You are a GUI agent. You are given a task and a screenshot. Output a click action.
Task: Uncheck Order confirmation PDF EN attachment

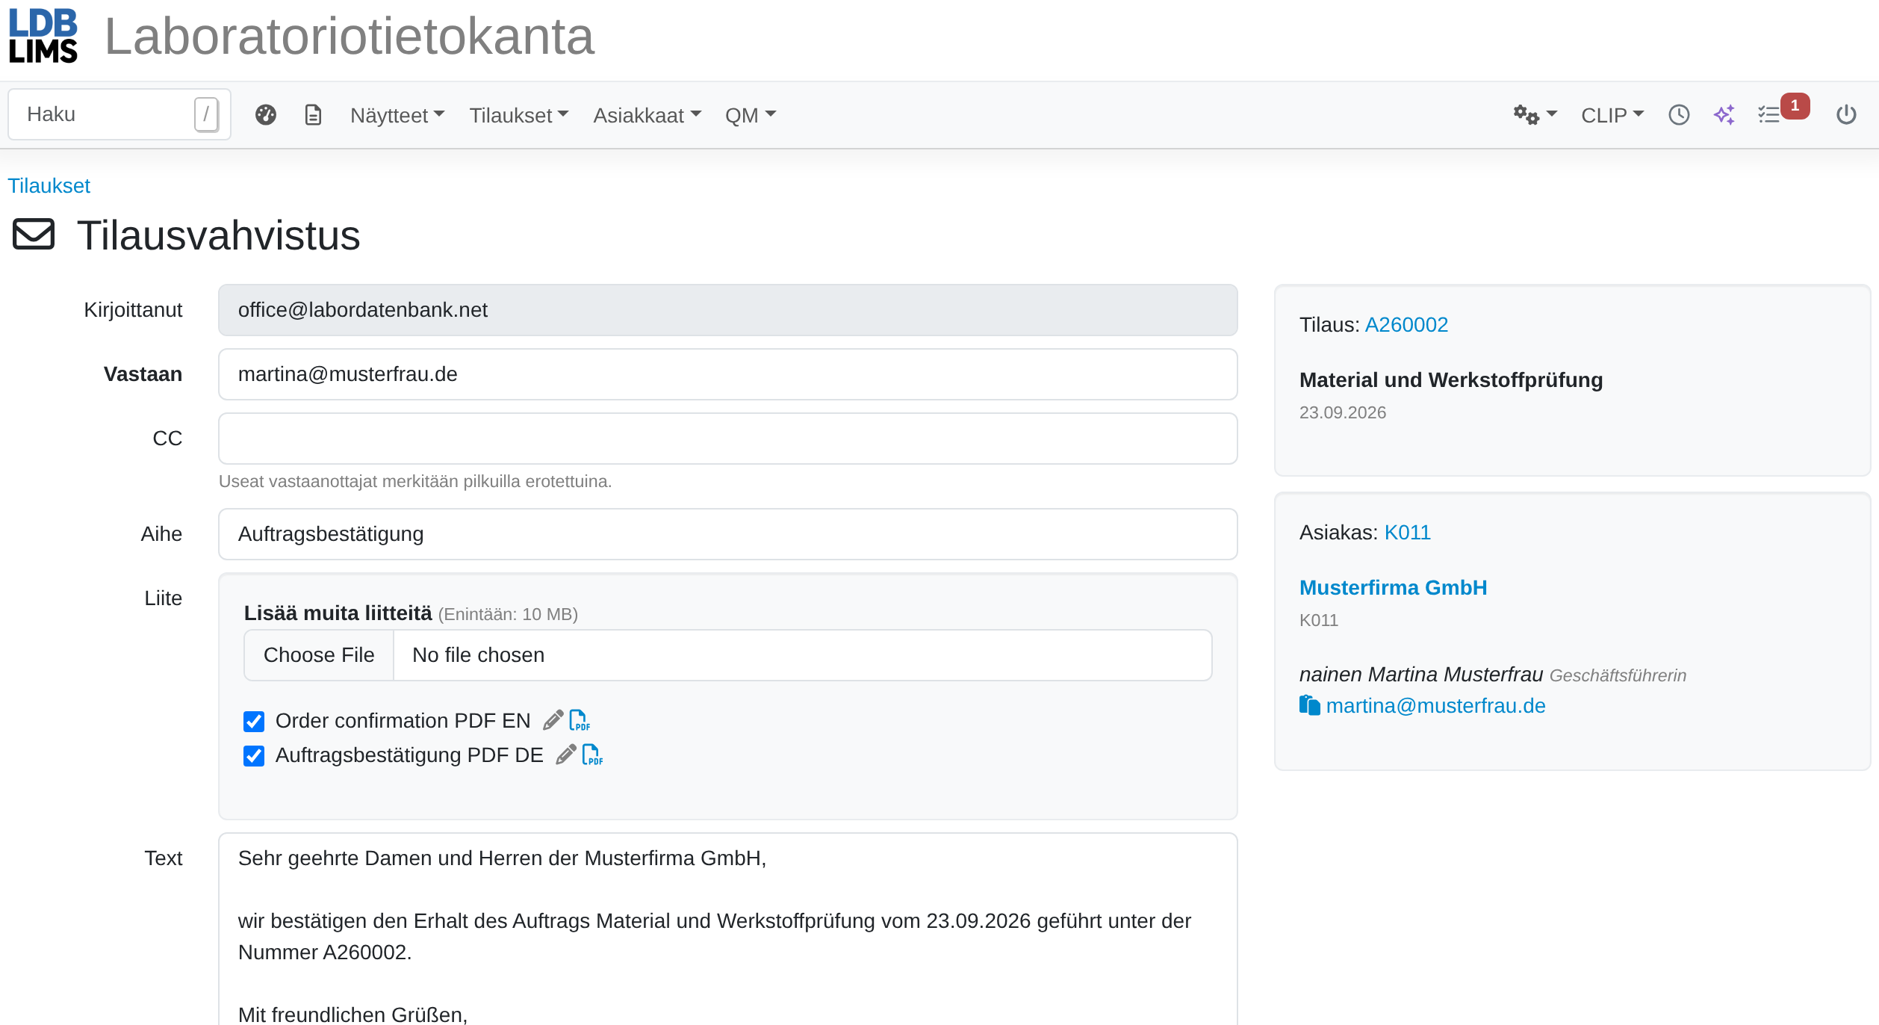[254, 721]
